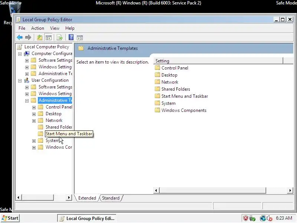
Task: Open the View menu
Action: (x=55, y=28)
